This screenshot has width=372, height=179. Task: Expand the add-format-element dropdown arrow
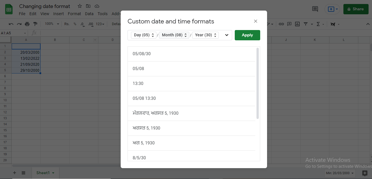coord(227,35)
